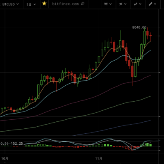Select the pencil drawing tool icon
Screen dimensions: 164x164
click(150, 4)
